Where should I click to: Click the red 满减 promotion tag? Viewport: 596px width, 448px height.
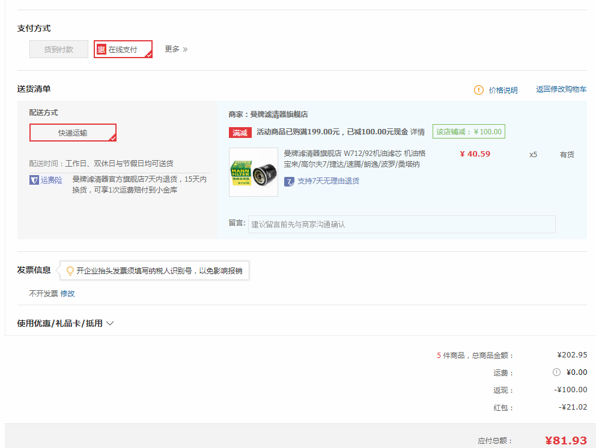tap(240, 133)
